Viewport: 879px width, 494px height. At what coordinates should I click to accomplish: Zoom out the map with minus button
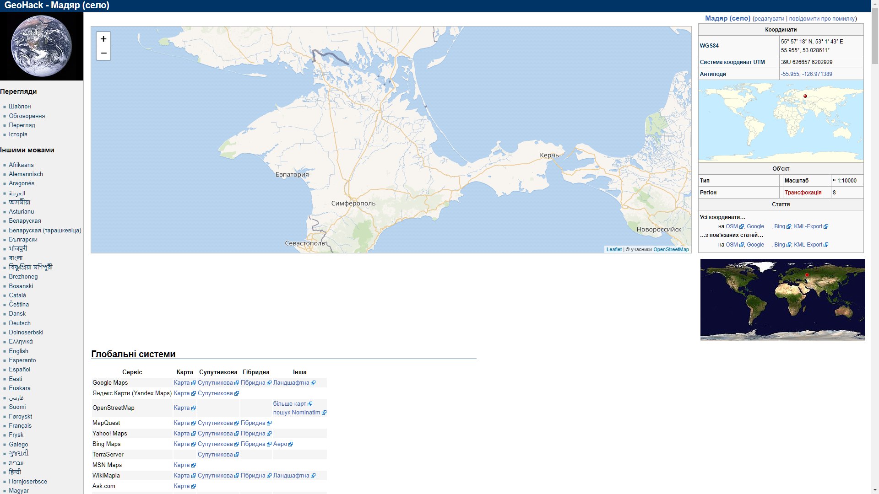(x=103, y=53)
